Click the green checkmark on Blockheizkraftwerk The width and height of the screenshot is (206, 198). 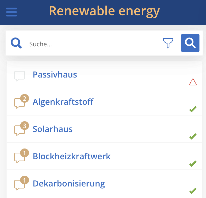tap(193, 164)
